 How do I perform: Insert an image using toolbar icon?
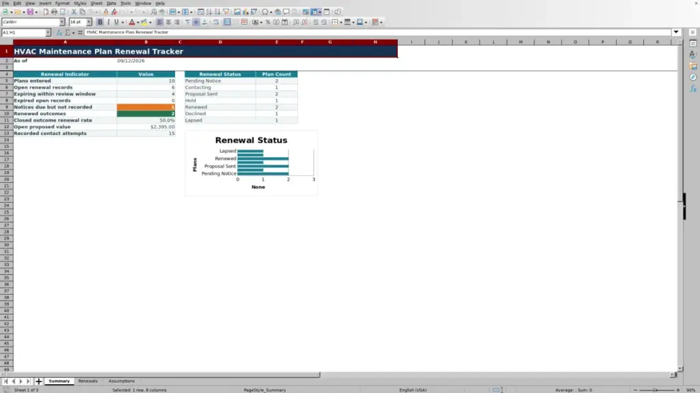click(237, 12)
